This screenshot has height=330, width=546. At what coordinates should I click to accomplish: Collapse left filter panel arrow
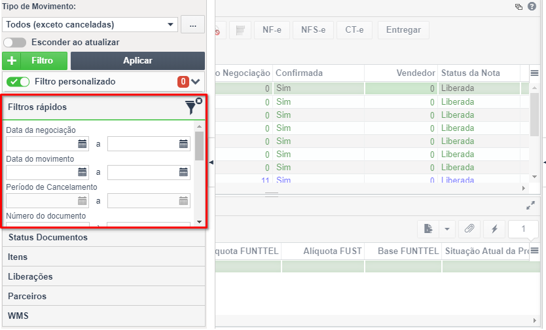pyautogui.click(x=211, y=162)
